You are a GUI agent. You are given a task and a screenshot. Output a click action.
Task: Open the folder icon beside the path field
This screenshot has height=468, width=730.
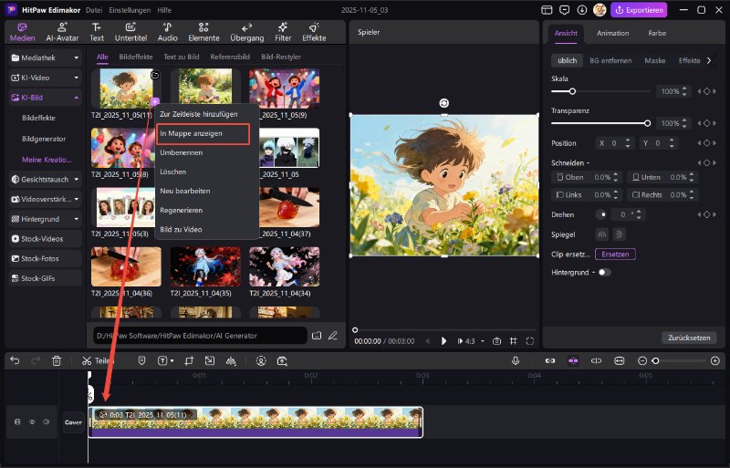click(x=317, y=336)
